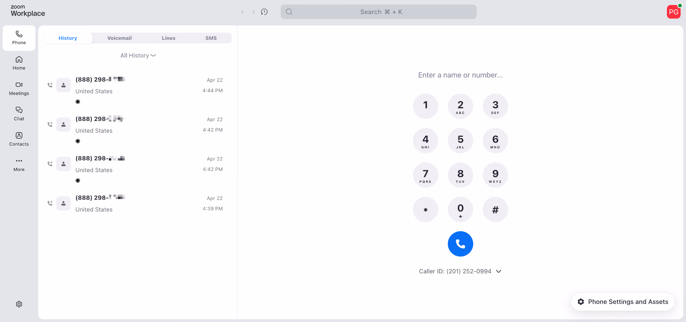Open the Phone section in sidebar
This screenshot has height=322, width=686.
click(19, 38)
